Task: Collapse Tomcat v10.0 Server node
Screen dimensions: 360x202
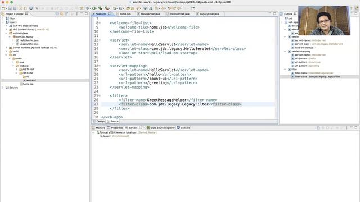Action: (x=93, y=132)
